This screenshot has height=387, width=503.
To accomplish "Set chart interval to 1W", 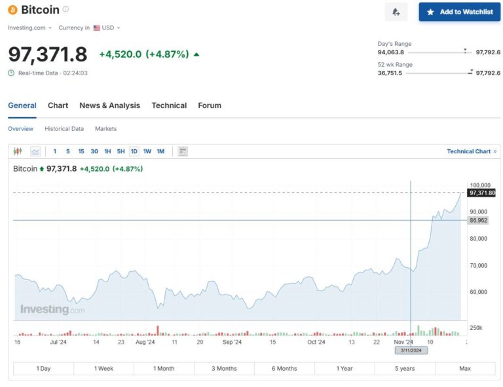I will (147, 151).
